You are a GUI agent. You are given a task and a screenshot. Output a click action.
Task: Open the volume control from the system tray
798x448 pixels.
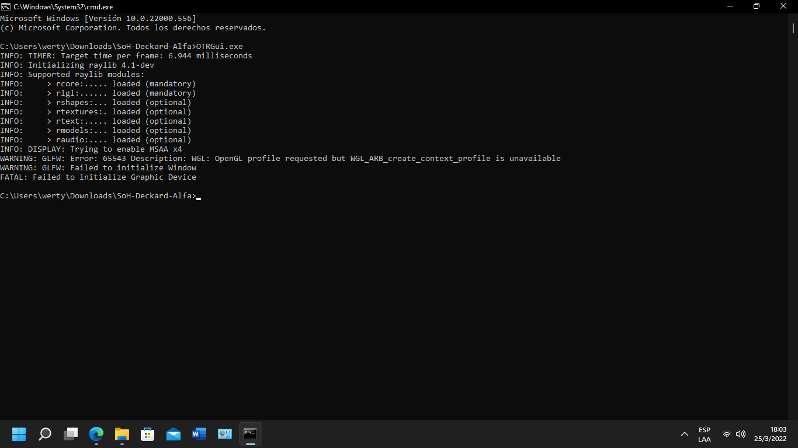[x=741, y=434]
